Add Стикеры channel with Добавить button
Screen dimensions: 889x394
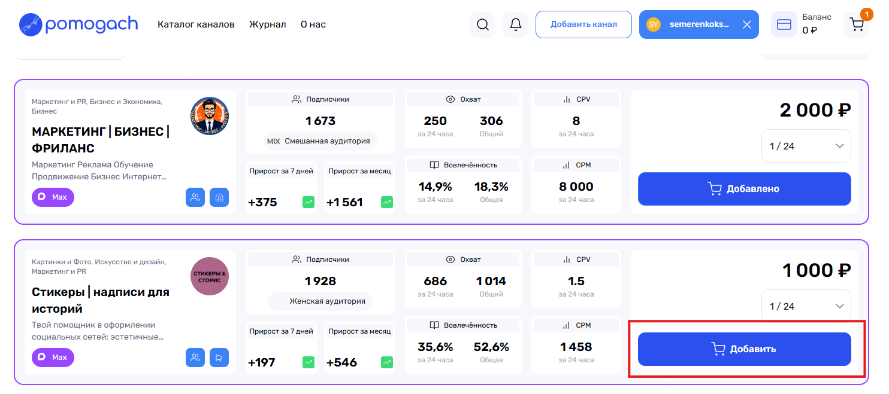pyautogui.click(x=745, y=349)
